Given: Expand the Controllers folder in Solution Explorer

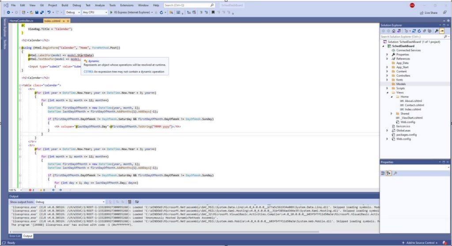Looking at the screenshot, I should tap(388, 75).
